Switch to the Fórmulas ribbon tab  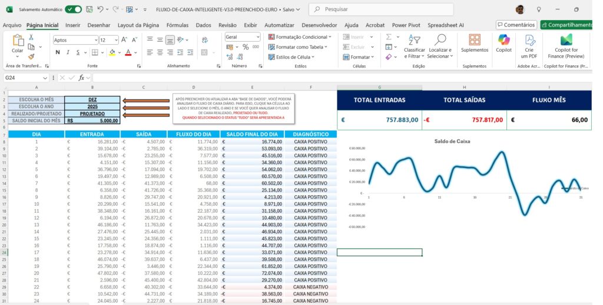[177, 25]
